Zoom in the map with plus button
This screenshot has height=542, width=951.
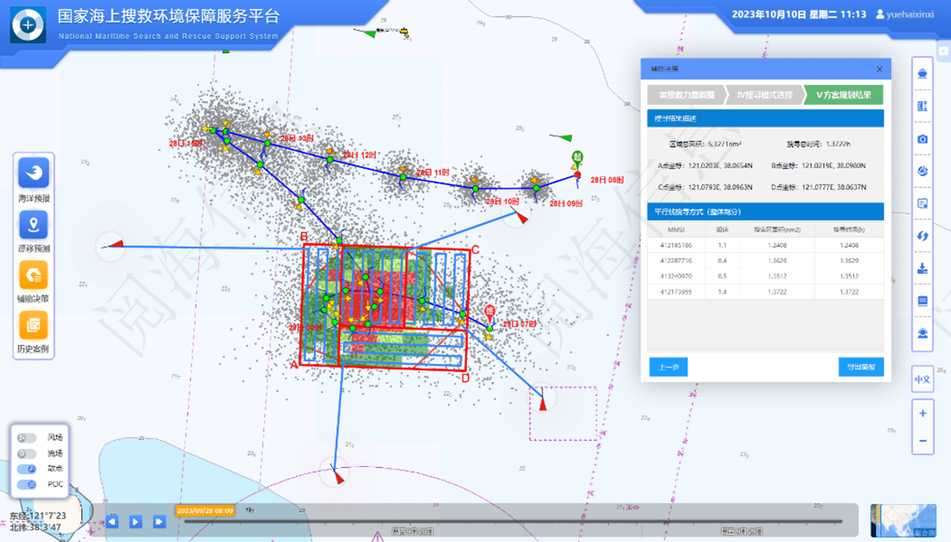click(922, 414)
